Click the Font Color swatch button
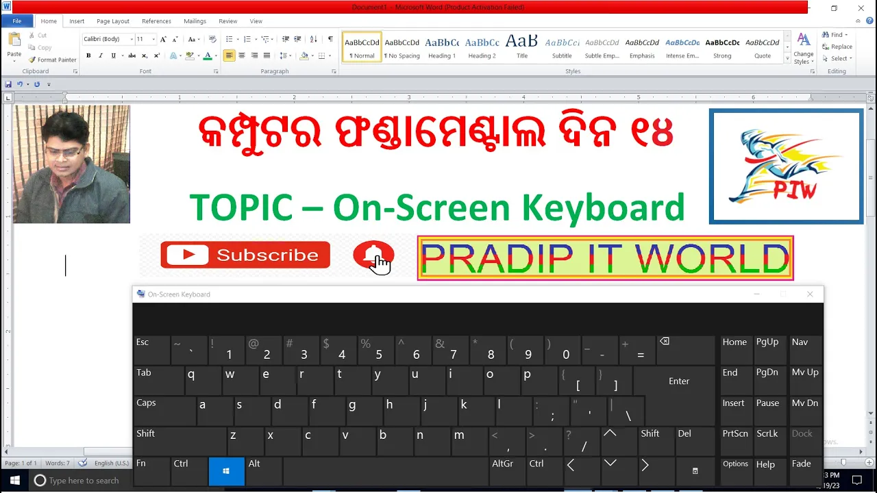 [x=207, y=55]
